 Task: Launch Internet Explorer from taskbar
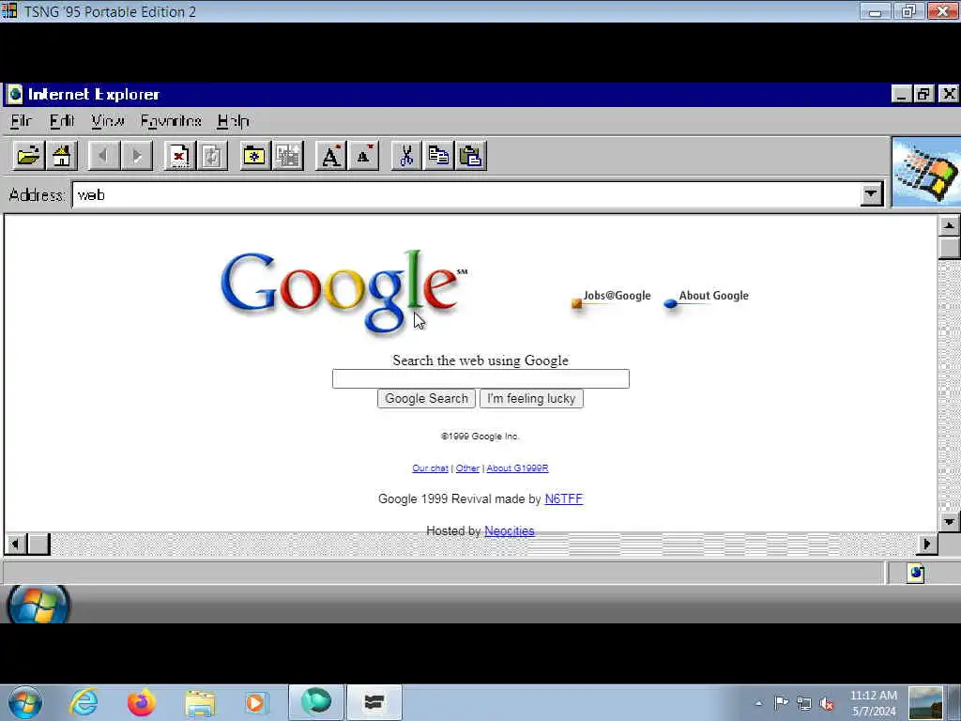tap(84, 702)
